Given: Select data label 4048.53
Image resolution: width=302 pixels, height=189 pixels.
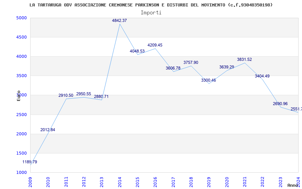Looking at the screenshot, I should tap(137, 51).
